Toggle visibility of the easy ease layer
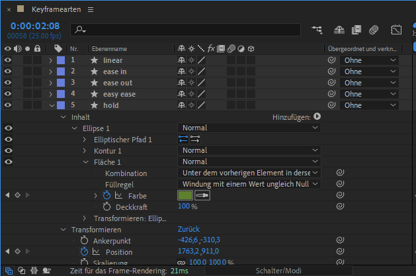Image resolution: width=416 pixels, height=276 pixels. (x=8, y=94)
